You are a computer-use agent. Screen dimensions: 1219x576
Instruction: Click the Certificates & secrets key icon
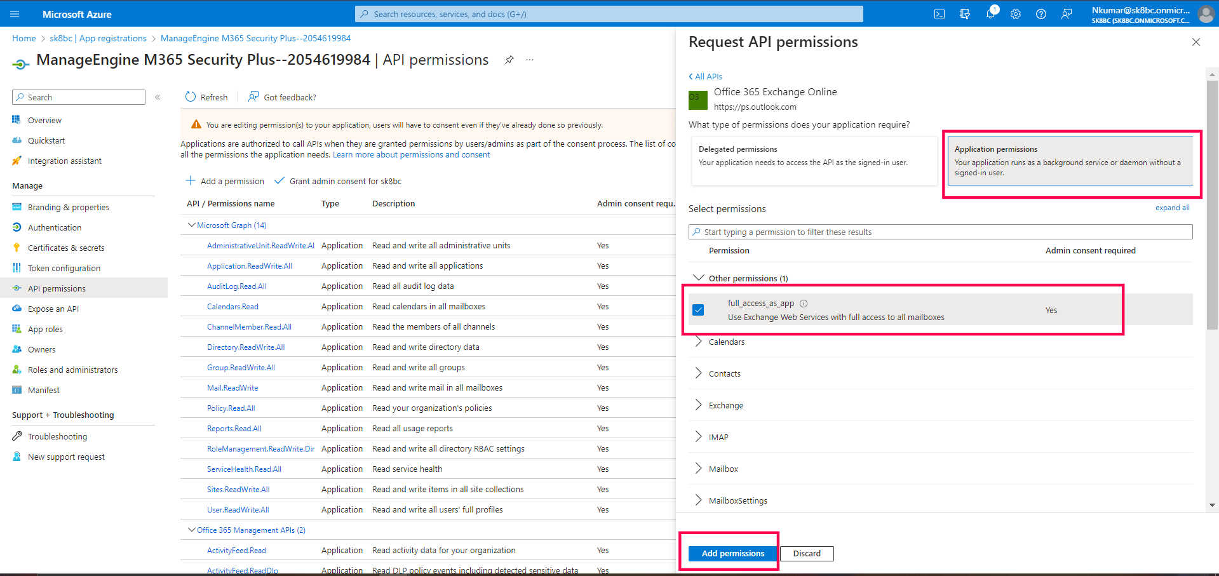coord(17,248)
